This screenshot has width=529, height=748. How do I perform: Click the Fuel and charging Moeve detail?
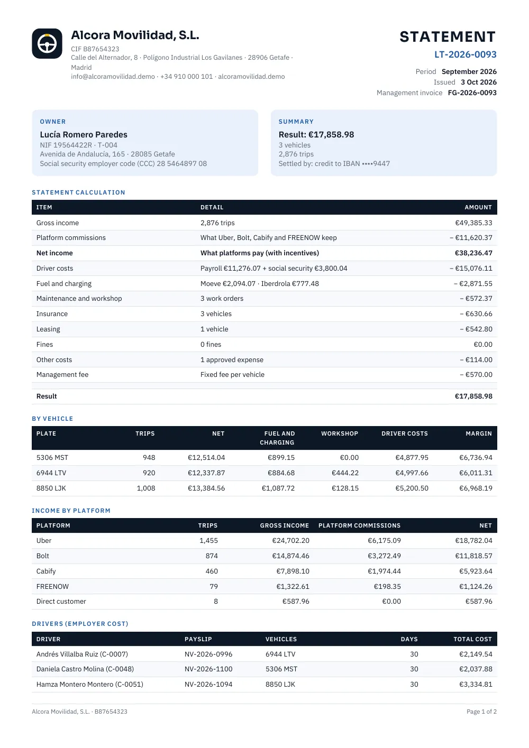click(260, 284)
